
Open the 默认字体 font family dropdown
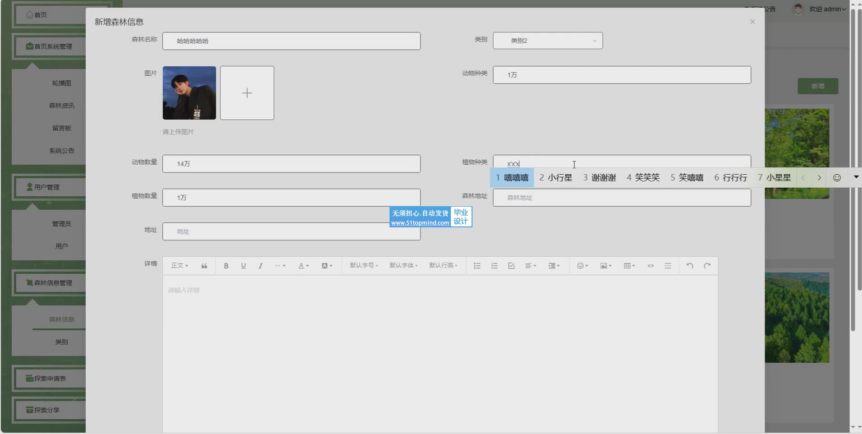click(403, 266)
